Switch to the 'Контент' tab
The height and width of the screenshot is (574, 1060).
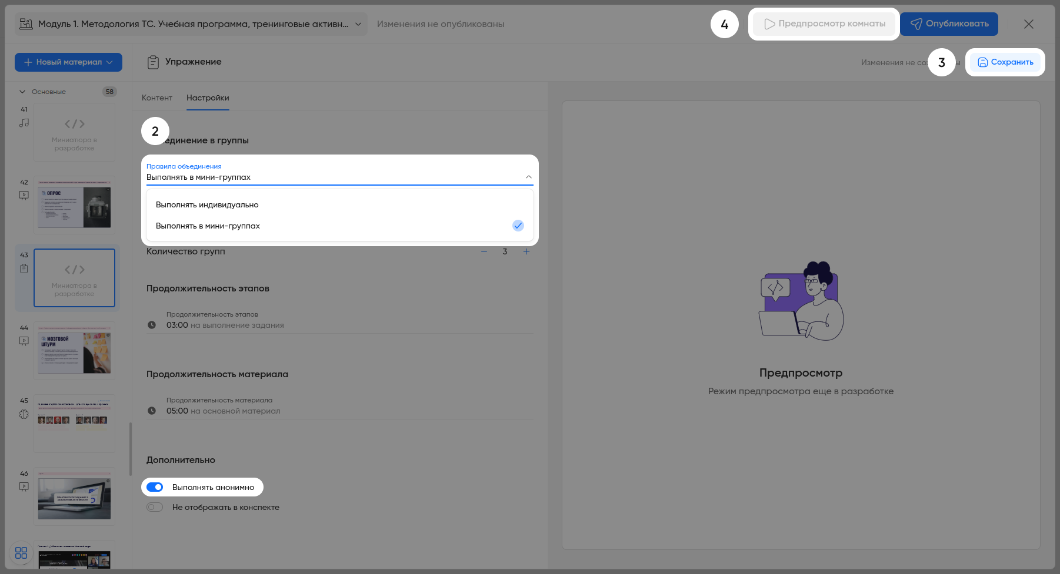coord(157,98)
